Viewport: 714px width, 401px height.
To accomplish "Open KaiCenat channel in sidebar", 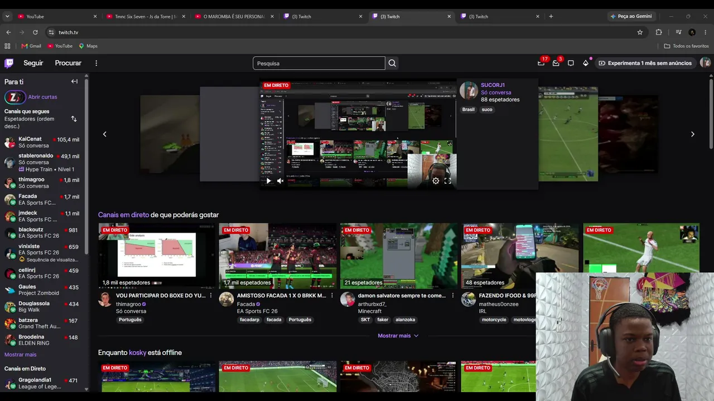I will (42, 142).
